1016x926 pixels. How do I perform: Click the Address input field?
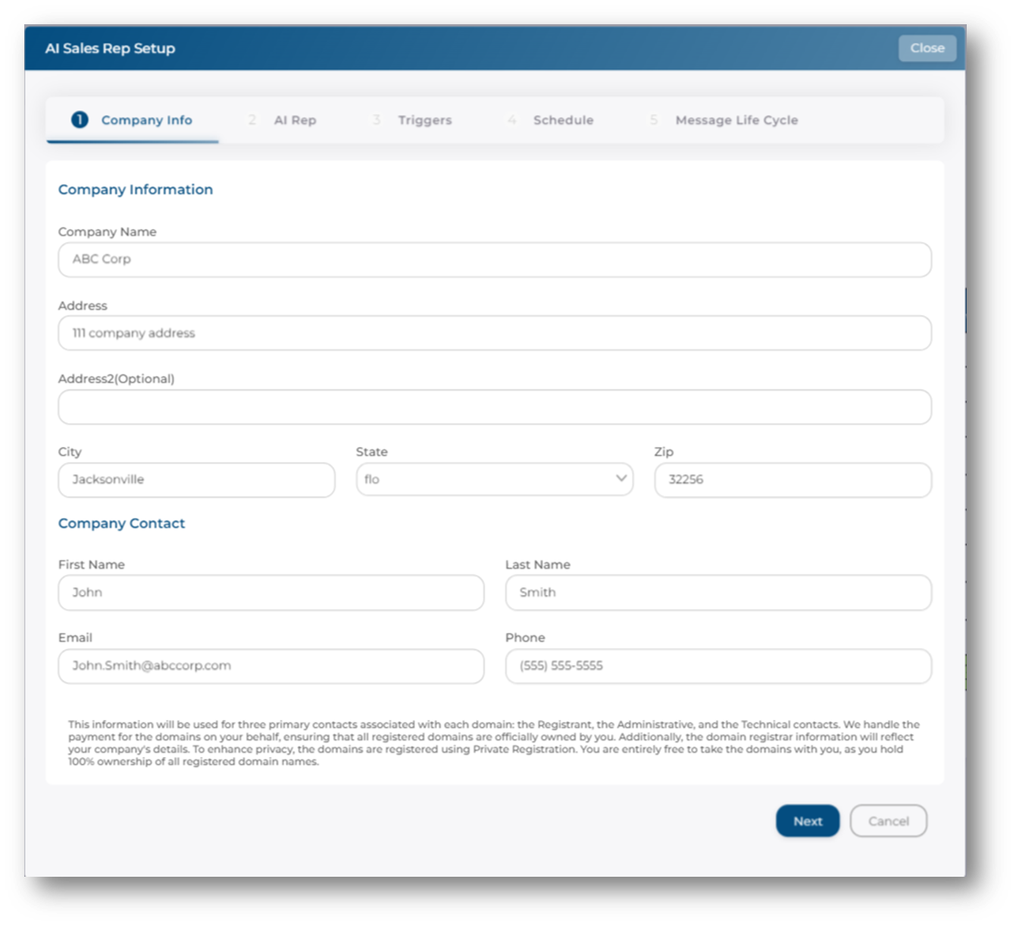pos(495,333)
